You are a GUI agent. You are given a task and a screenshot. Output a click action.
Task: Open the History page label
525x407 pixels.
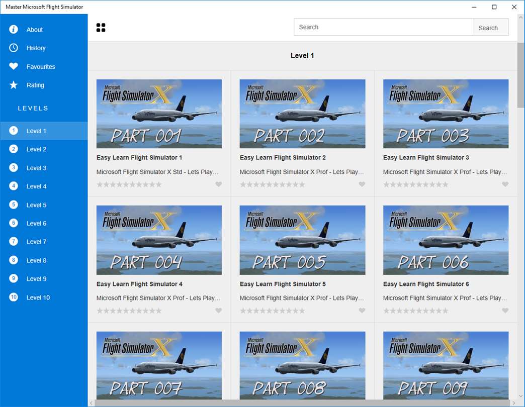point(36,48)
